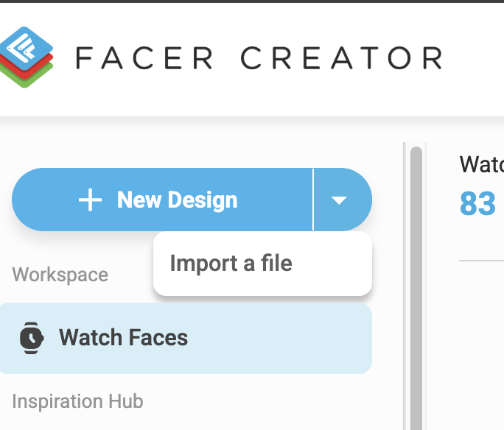This screenshot has height=430, width=504.
Task: Click the FACER CREATOR title text
Action: pyautogui.click(x=259, y=58)
